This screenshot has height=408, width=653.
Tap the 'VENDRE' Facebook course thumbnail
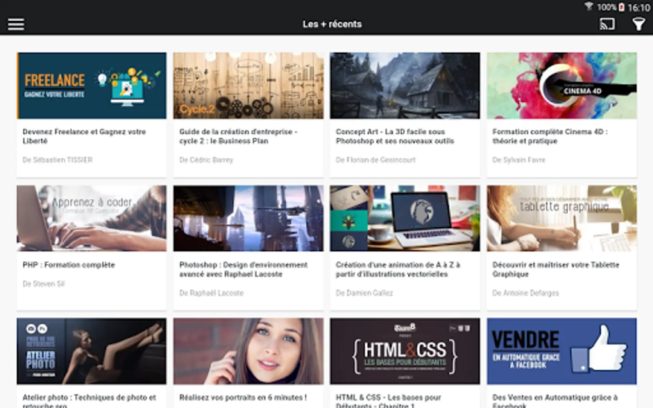click(561, 351)
